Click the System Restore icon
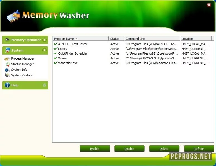Viewport: 216px width, 166px height. [x=7, y=75]
